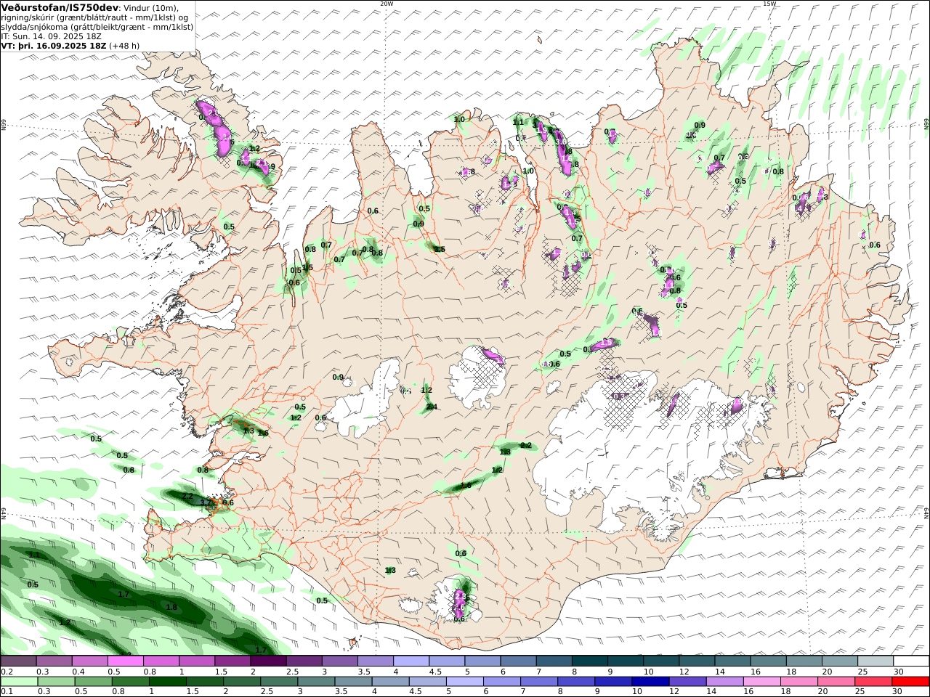Click the 0.4 label under the snow scale
The image size is (930, 697).
[x=78, y=672]
